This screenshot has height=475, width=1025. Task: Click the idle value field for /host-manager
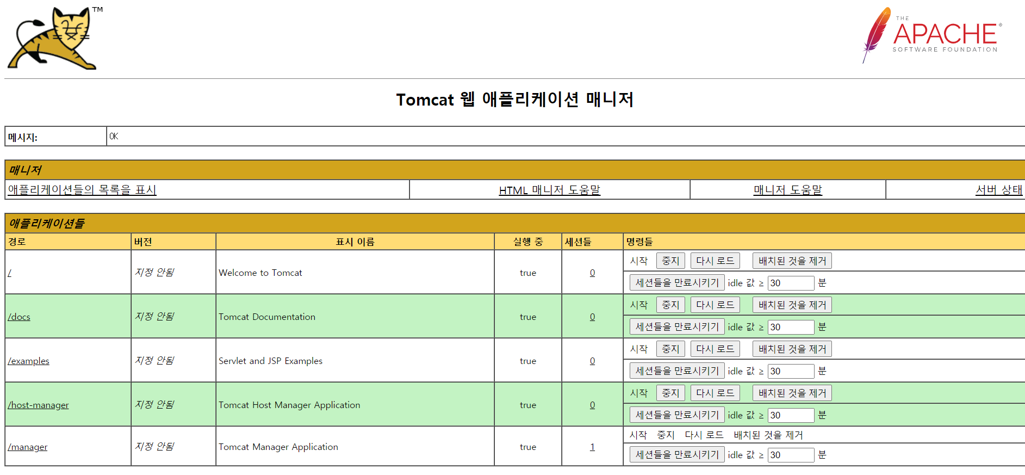[791, 415]
